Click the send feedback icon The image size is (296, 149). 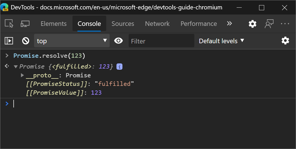click(x=269, y=24)
